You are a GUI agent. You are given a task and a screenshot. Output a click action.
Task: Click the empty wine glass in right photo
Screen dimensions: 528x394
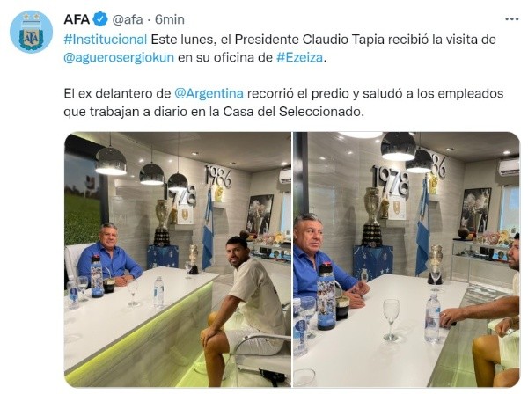[x=391, y=320]
